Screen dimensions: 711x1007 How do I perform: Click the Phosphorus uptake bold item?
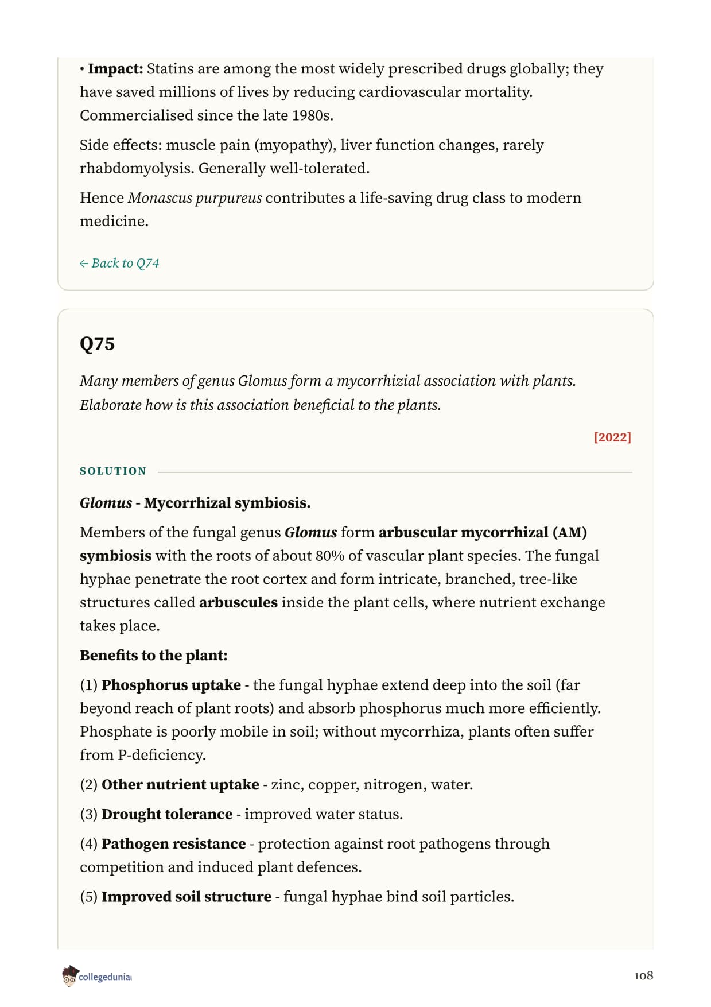tap(171, 685)
